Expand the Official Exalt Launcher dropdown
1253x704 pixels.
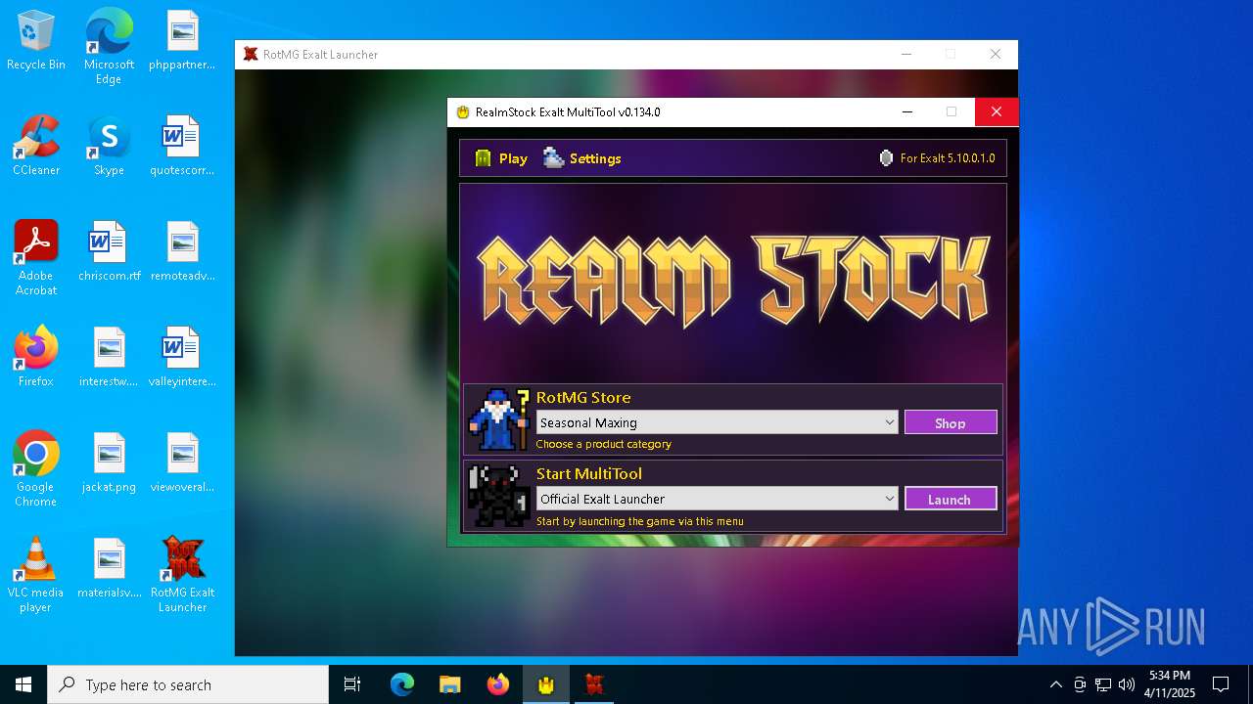point(718,499)
